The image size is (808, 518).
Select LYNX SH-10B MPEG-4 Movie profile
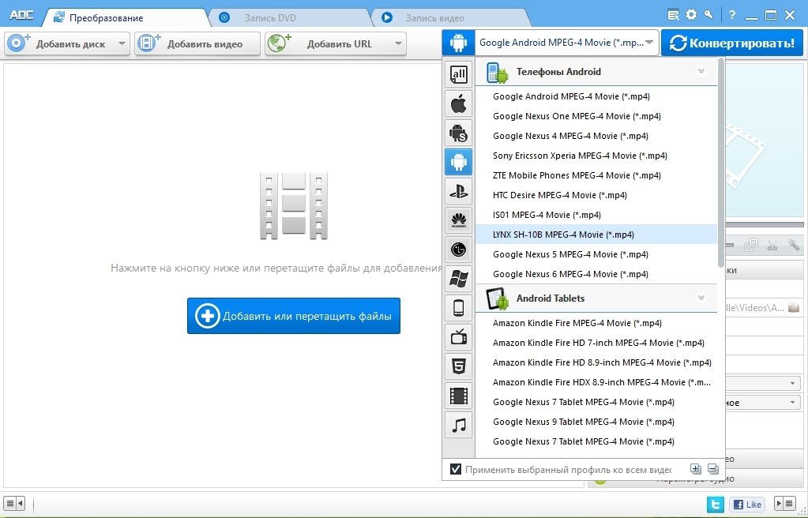pyautogui.click(x=596, y=235)
